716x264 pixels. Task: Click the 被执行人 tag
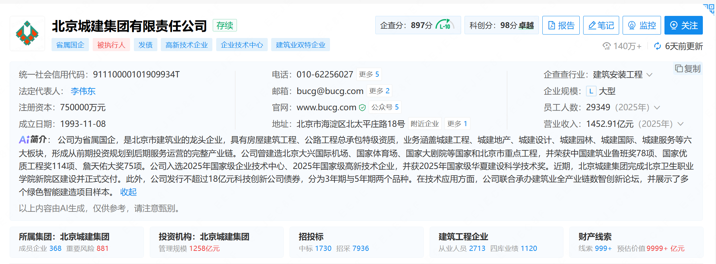pos(111,45)
